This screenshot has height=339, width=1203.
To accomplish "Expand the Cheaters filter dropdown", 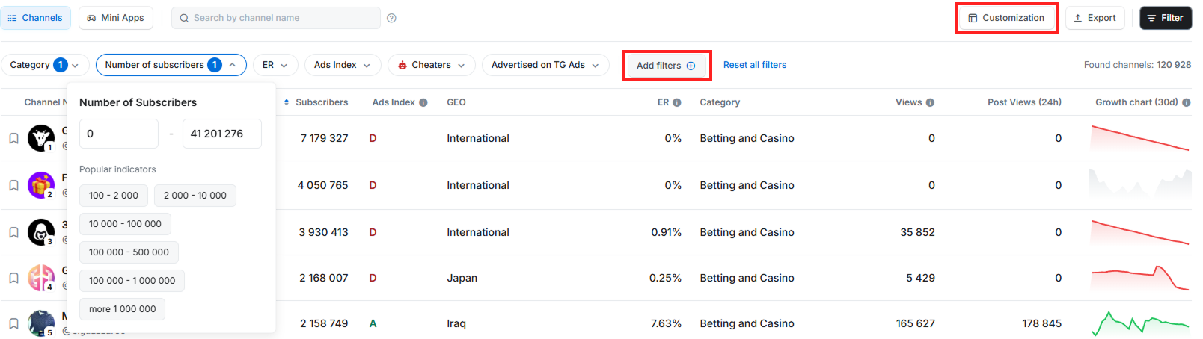I will click(432, 65).
